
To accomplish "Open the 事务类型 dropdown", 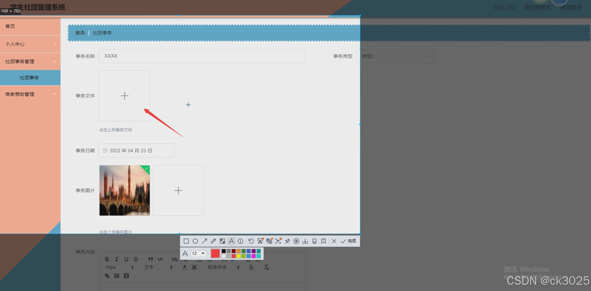I will pos(395,56).
